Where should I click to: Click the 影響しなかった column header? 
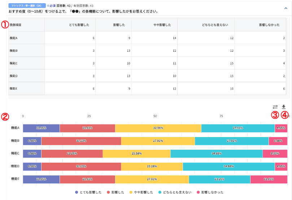coord(260,25)
